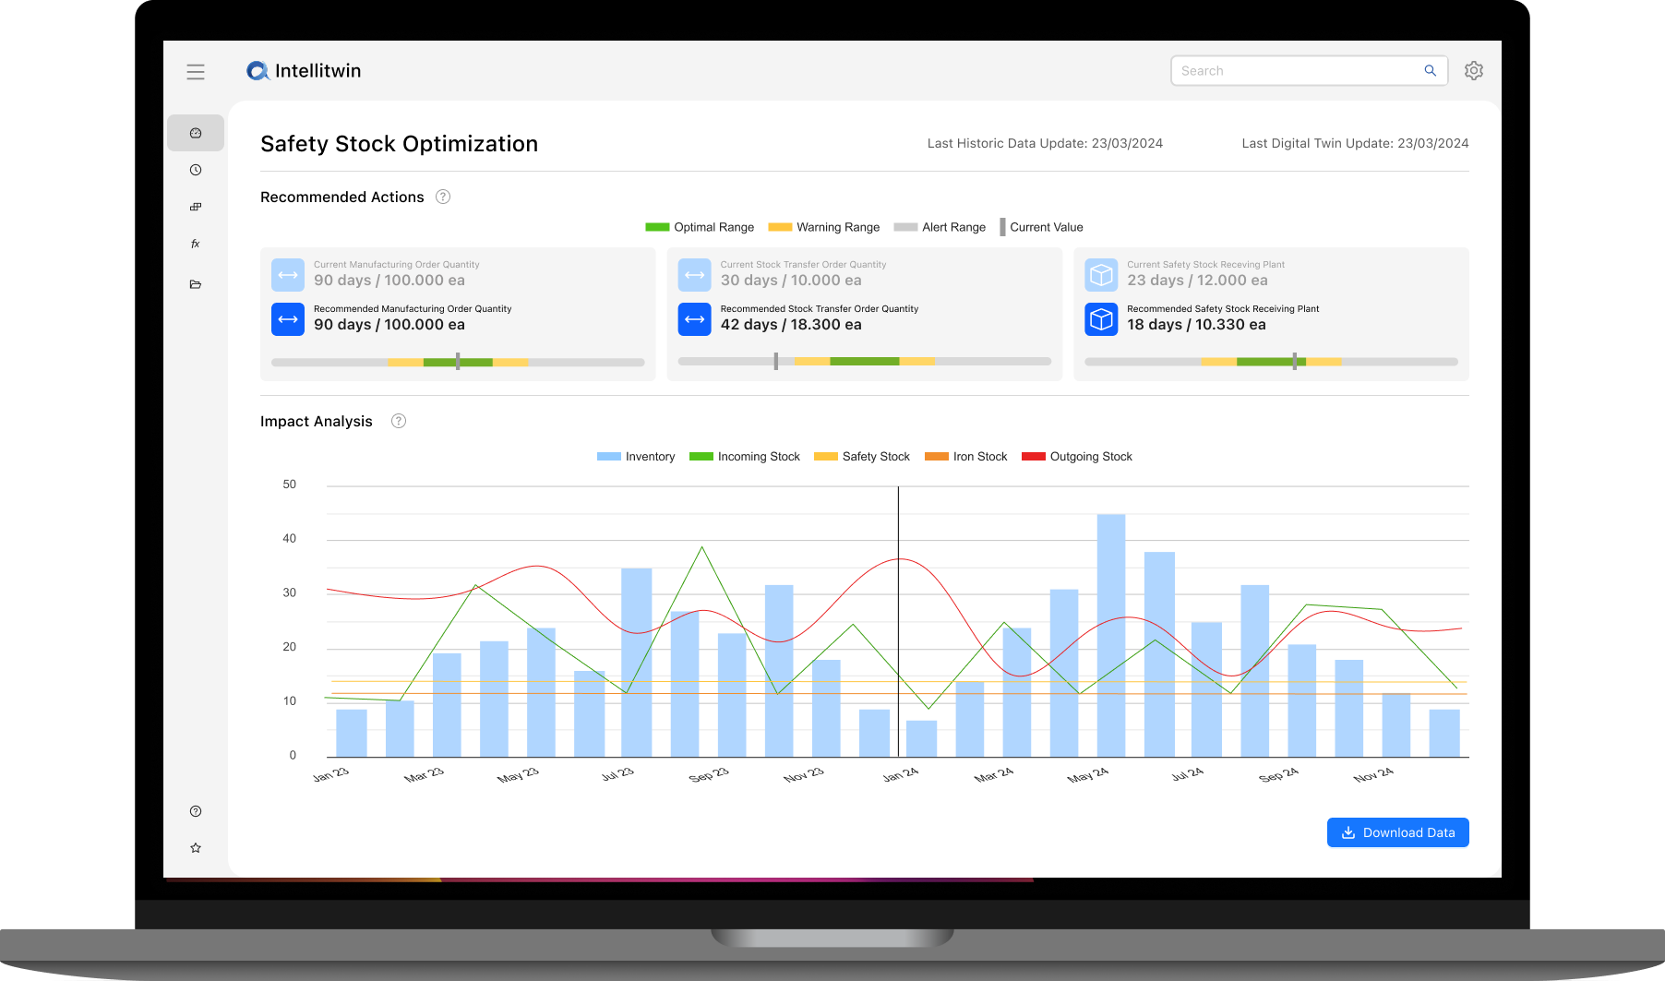1665x981 pixels.
Task: Open the dashboard view in the sidebar
Action: pyautogui.click(x=196, y=132)
